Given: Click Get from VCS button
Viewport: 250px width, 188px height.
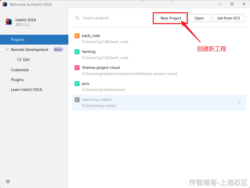Looking at the screenshot, I should click(x=228, y=18).
